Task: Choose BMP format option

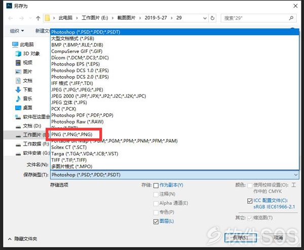Action: click(175, 45)
